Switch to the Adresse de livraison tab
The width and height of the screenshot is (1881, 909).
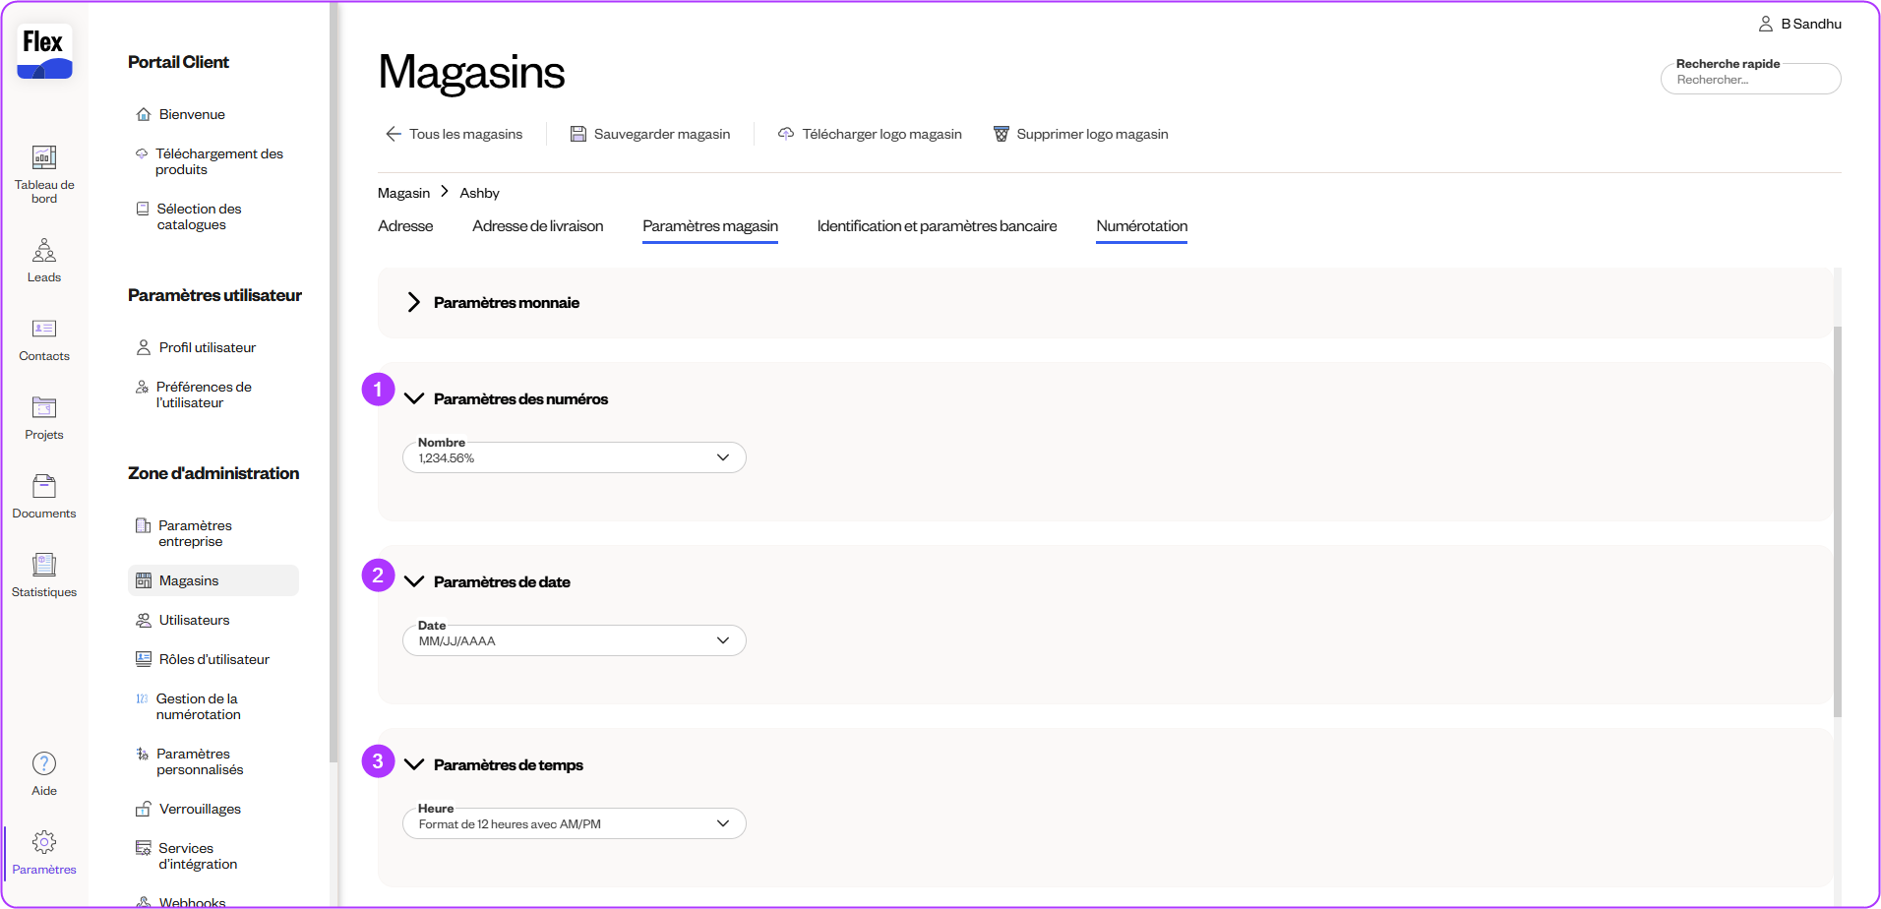537,226
